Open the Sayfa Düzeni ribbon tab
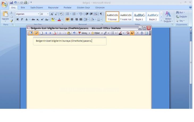194x122 pixels. click(x=37, y=7)
